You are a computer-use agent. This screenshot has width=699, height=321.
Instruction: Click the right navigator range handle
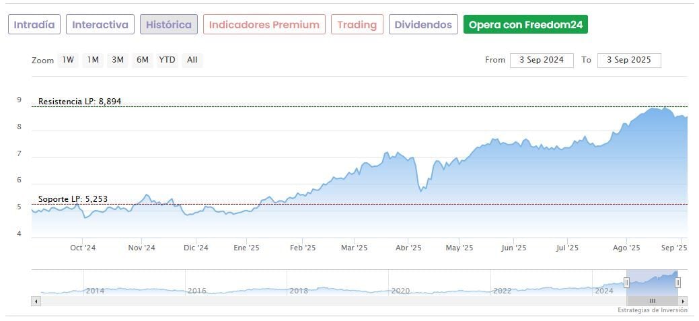[677, 283]
